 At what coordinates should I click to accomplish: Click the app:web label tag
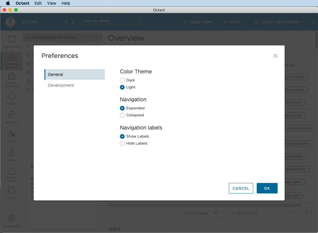coord(294,196)
